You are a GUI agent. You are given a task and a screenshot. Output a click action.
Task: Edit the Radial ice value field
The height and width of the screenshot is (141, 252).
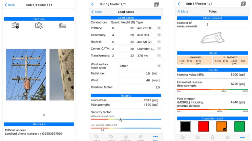(x=135, y=73)
